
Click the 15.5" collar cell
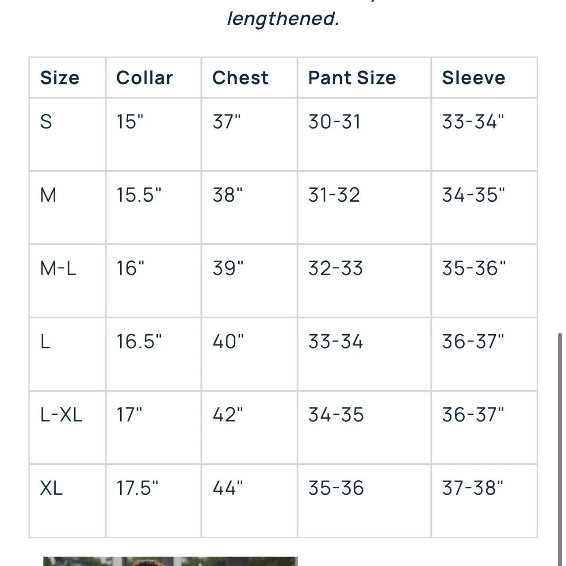[139, 195]
